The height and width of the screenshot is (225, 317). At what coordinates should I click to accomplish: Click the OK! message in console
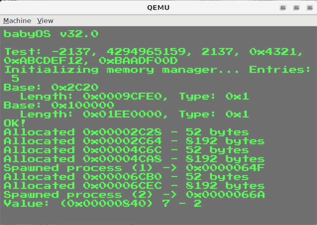point(15,123)
